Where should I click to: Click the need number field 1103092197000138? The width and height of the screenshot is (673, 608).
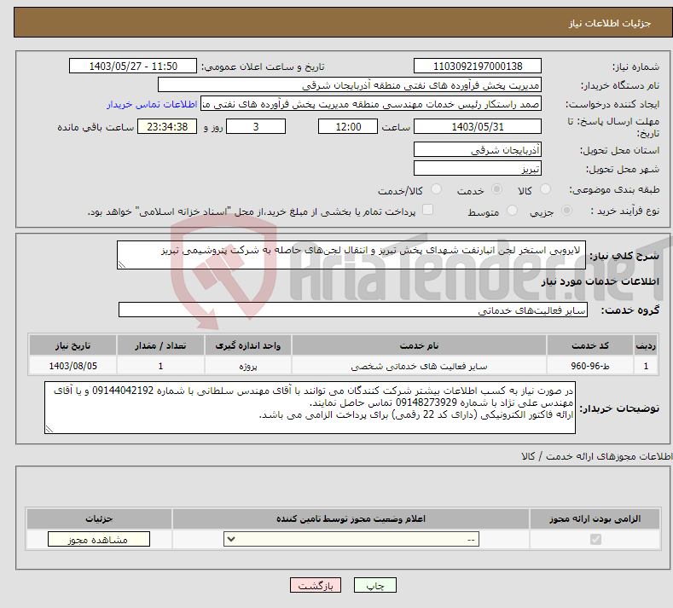(x=478, y=66)
